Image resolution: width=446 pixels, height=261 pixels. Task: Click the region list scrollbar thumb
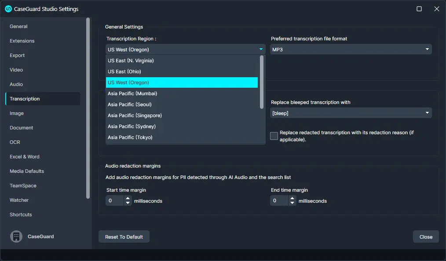tap(262, 82)
